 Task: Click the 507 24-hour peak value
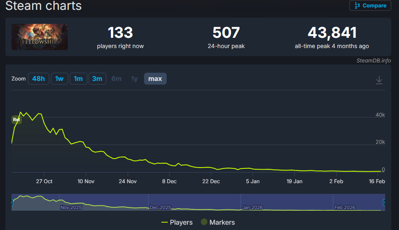point(226,32)
